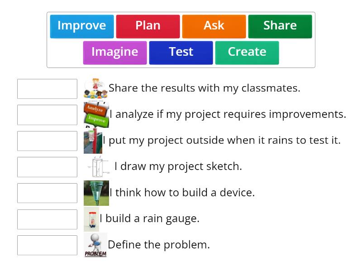
Task: Click the answer box beside 'I build a rain gauge'
Action: 47,219
